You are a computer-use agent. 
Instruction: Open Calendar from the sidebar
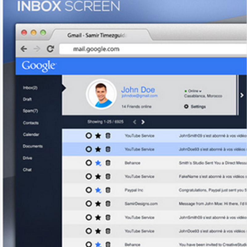point(31,134)
